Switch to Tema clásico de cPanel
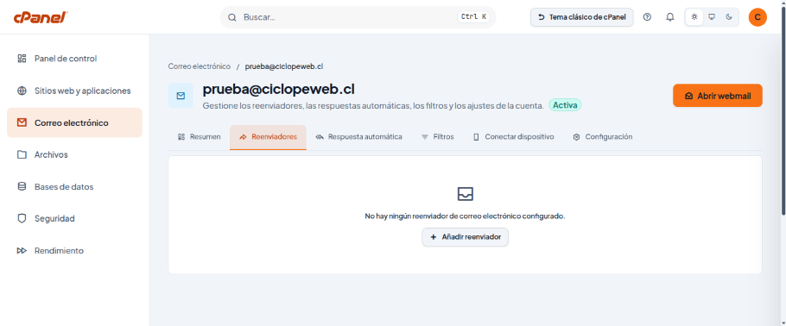 [x=582, y=17]
